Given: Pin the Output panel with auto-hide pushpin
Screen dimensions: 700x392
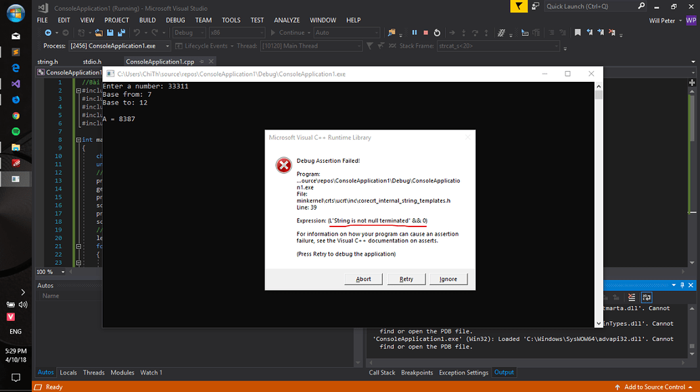Looking at the screenshot, I should point(682,285).
